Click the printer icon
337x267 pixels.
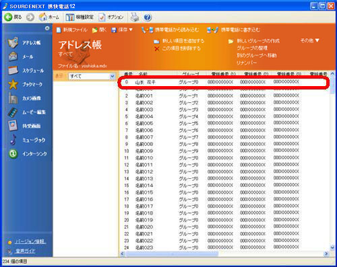[x=135, y=17]
